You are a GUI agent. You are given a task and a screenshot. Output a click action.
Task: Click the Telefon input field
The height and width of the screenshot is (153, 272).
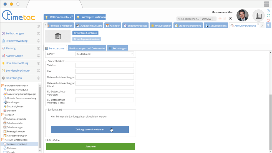click(x=104, y=65)
